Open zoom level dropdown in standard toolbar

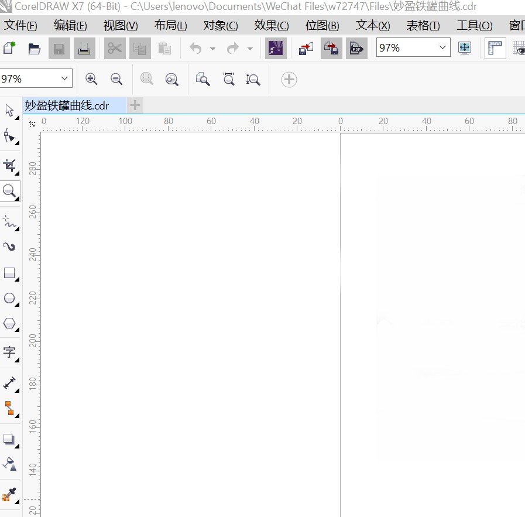pyautogui.click(x=442, y=48)
